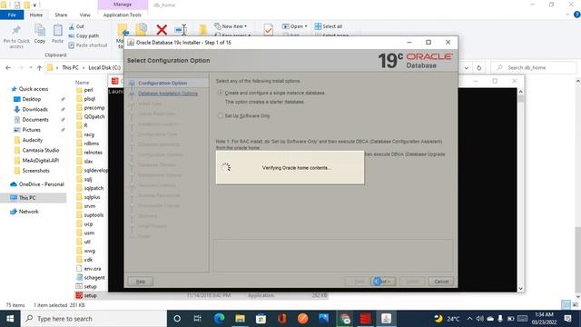Open Microsoft Edge from taskbar
This screenshot has width=581, height=327.
[x=219, y=319]
